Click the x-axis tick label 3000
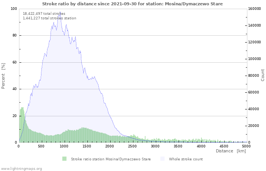Image resolution: width=266 pixels, height=171 pixels. click(x=155, y=146)
